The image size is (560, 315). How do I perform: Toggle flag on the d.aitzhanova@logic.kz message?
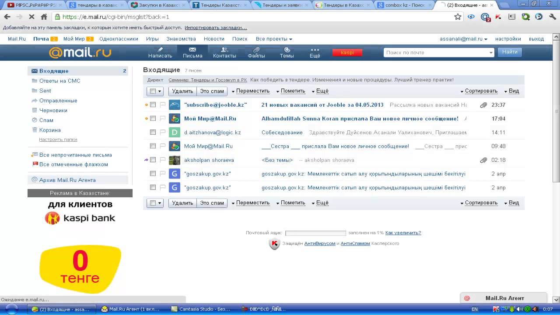(162, 132)
